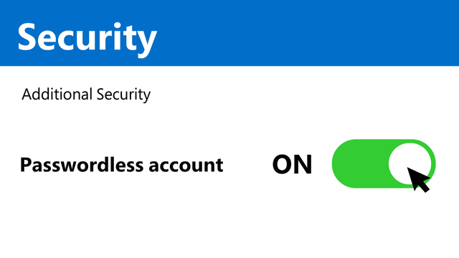This screenshot has width=459, height=258.
Task: Click the Security page title
Action: coord(87,38)
